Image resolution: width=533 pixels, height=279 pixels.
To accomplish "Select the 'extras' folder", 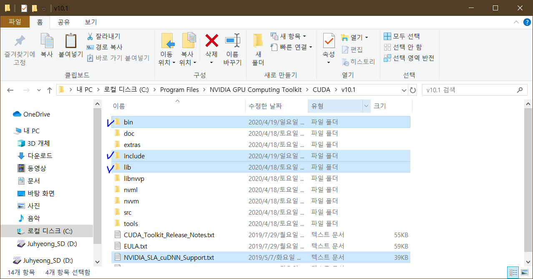I will point(261,145).
